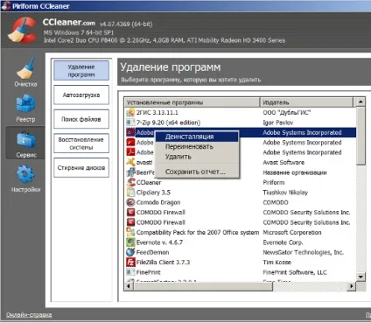Click publisher Igor Pavlov cell

(x=278, y=123)
